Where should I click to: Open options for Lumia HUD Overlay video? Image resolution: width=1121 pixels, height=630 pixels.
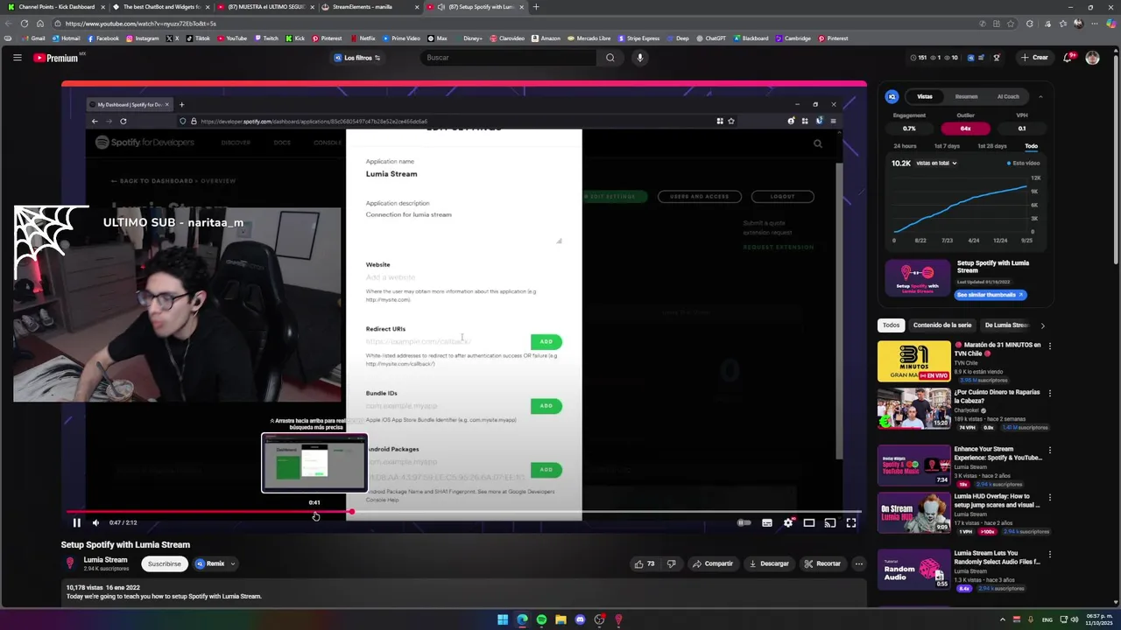click(x=1049, y=497)
